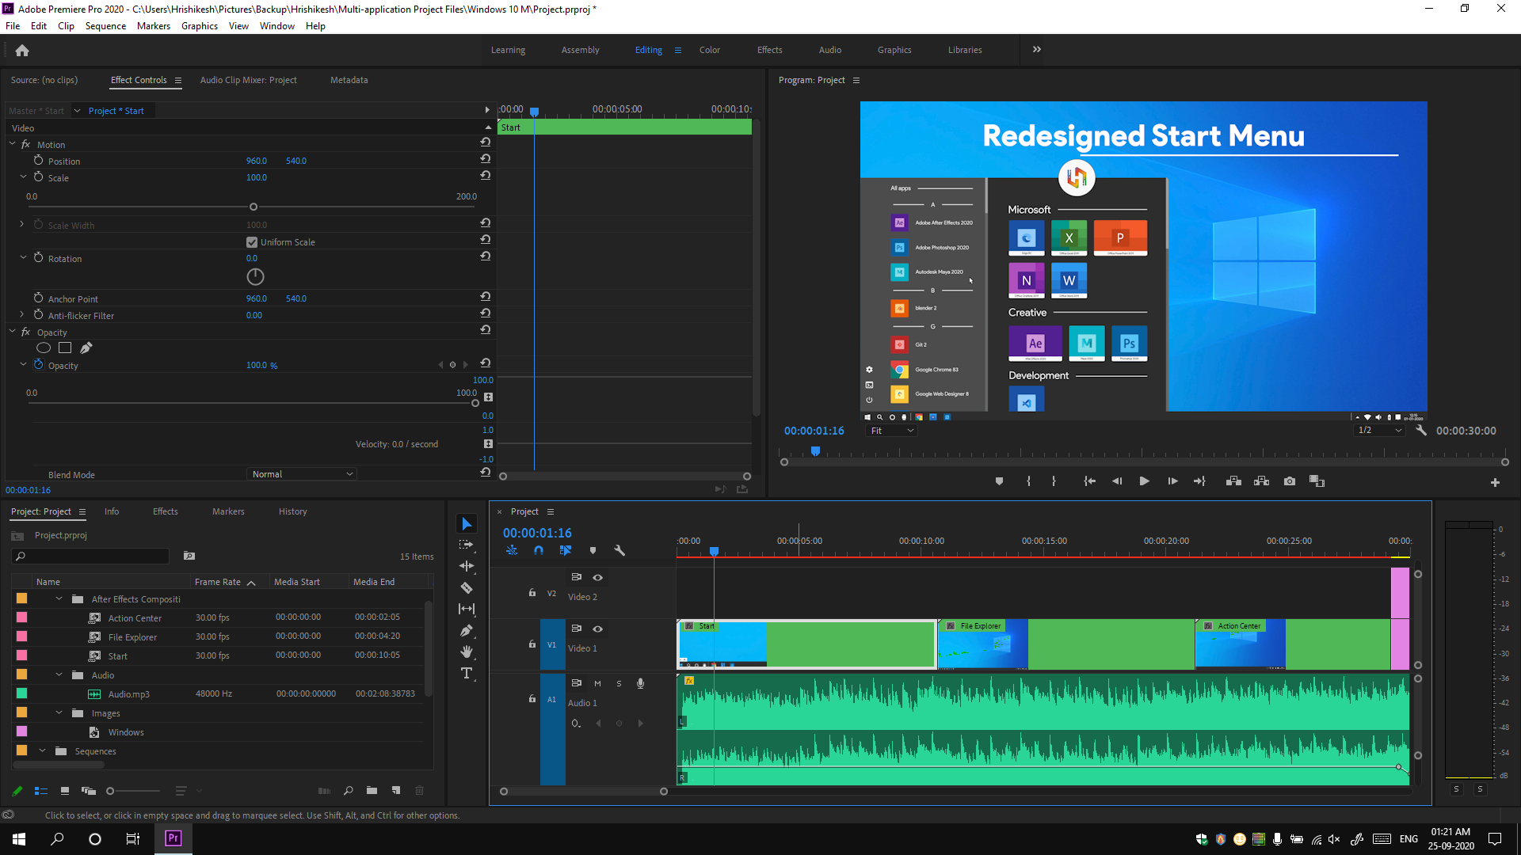Solo the Audio 1 track
Image resolution: width=1521 pixels, height=855 pixels.
pos(619,683)
